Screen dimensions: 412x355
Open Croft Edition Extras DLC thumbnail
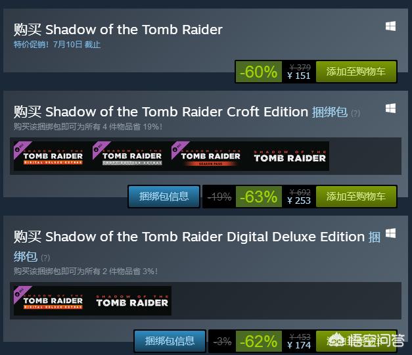point(131,156)
